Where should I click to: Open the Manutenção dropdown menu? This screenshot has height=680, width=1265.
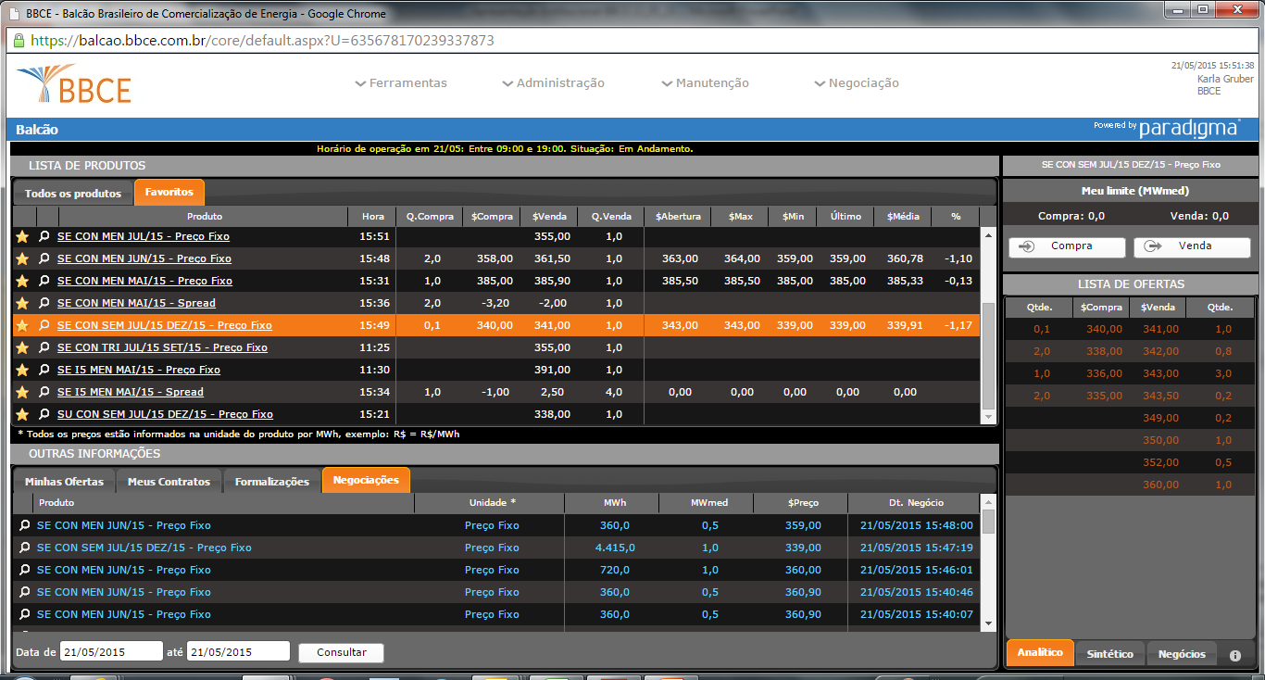(706, 83)
